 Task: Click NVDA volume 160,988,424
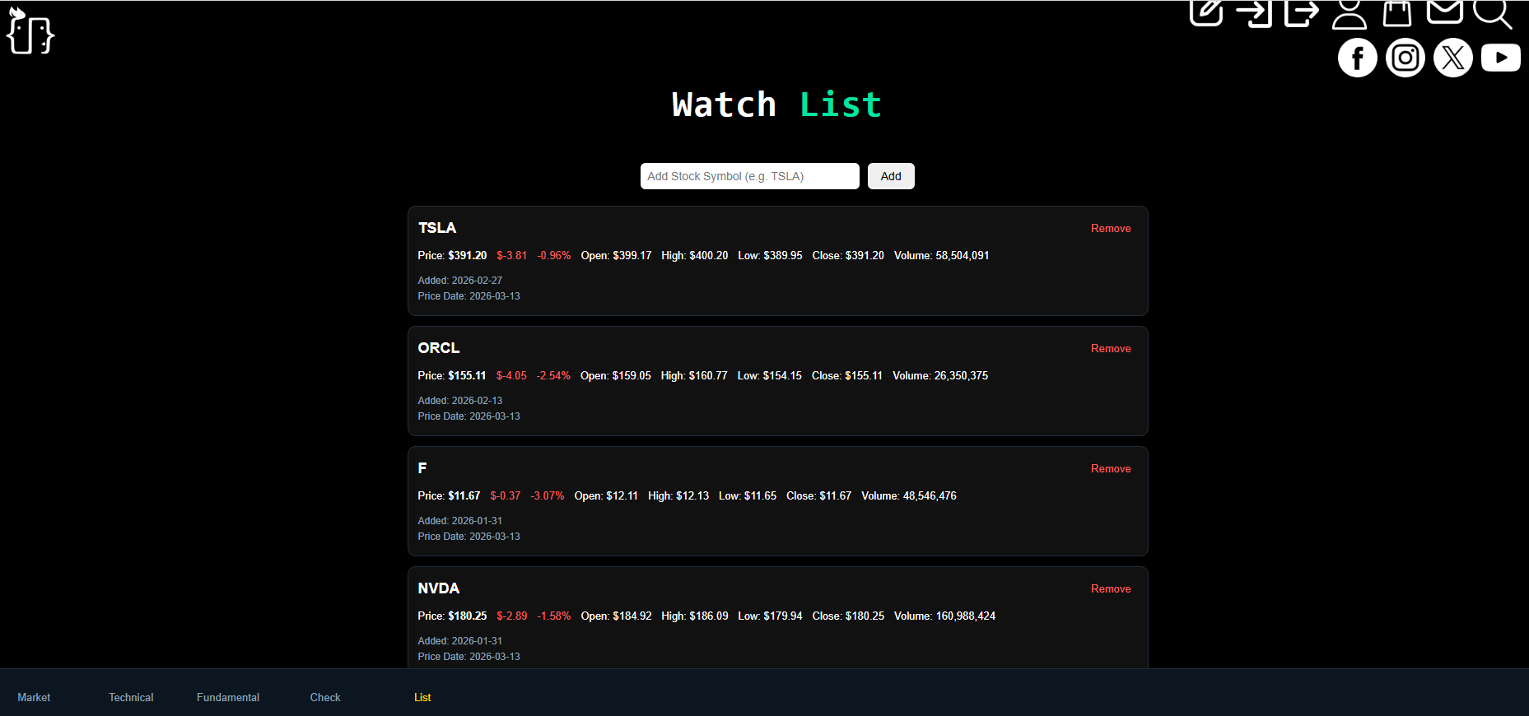point(945,616)
